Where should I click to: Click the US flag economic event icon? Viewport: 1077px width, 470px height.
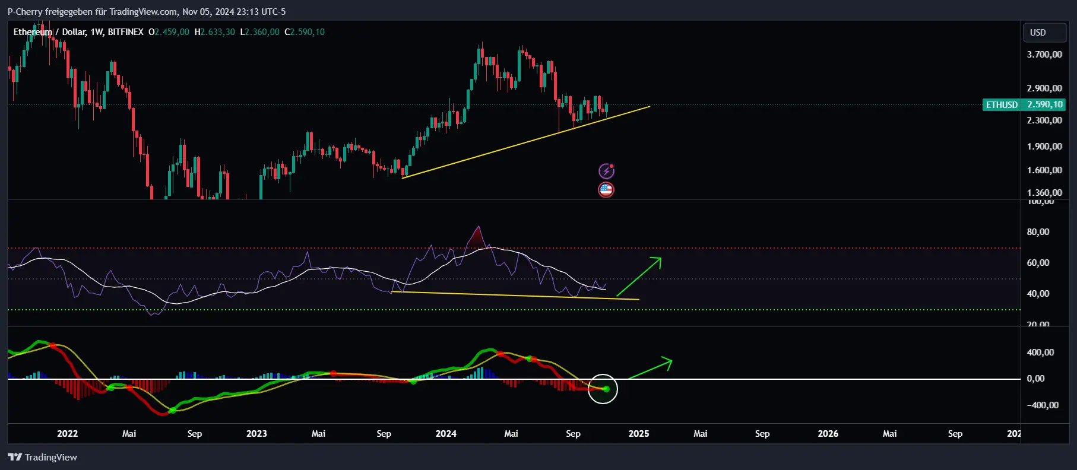click(606, 190)
